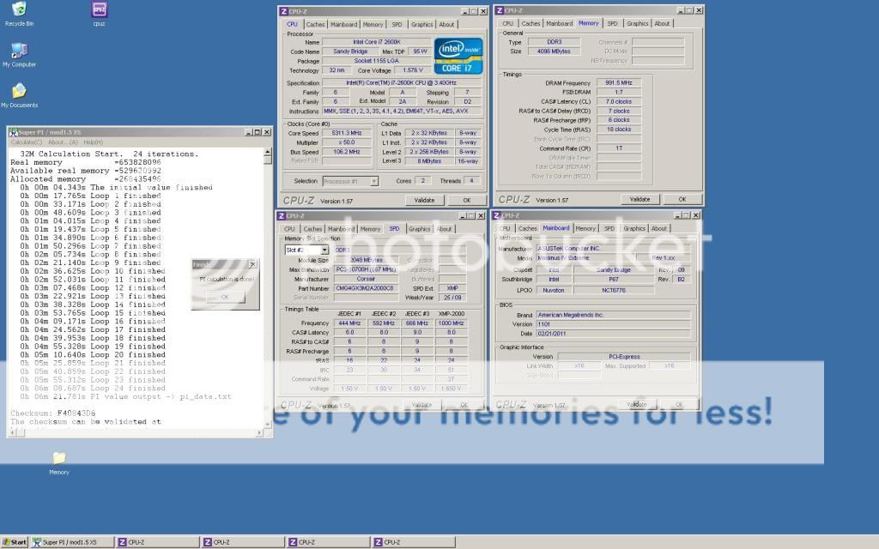Select the second CPU-Z taskbar entry
Screen dimensions: 879x549
coord(241,542)
